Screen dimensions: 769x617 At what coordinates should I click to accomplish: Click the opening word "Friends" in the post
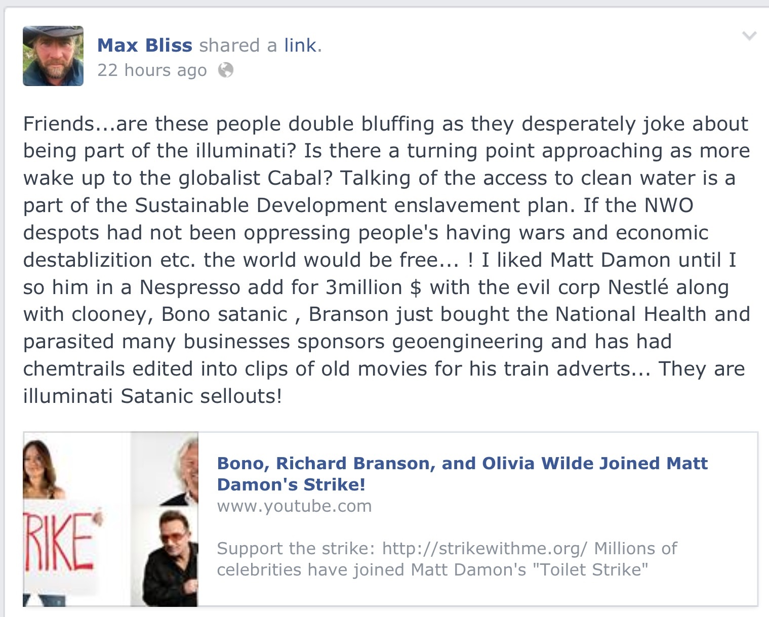[x=59, y=124]
